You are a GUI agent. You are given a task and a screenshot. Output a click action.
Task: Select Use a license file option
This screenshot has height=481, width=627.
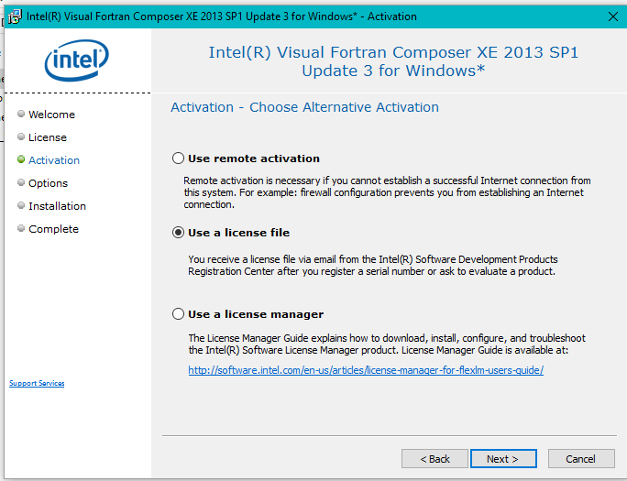coord(178,233)
